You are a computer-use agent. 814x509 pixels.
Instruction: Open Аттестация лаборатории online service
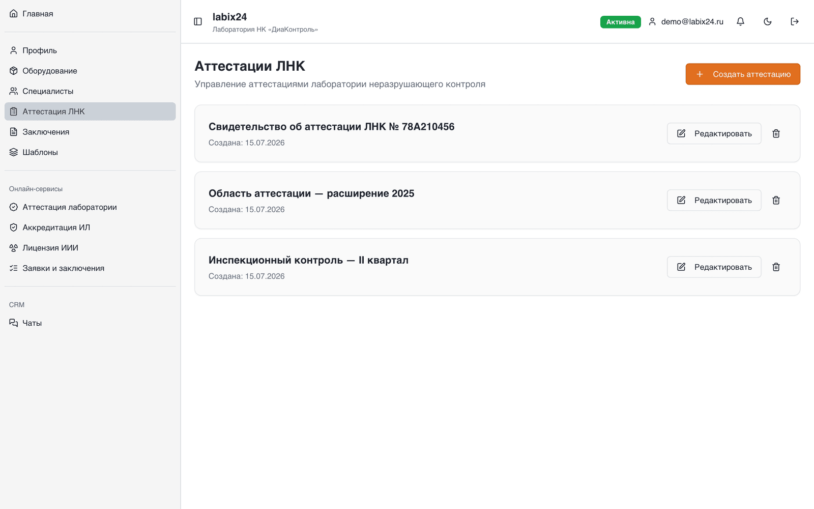[90, 207]
